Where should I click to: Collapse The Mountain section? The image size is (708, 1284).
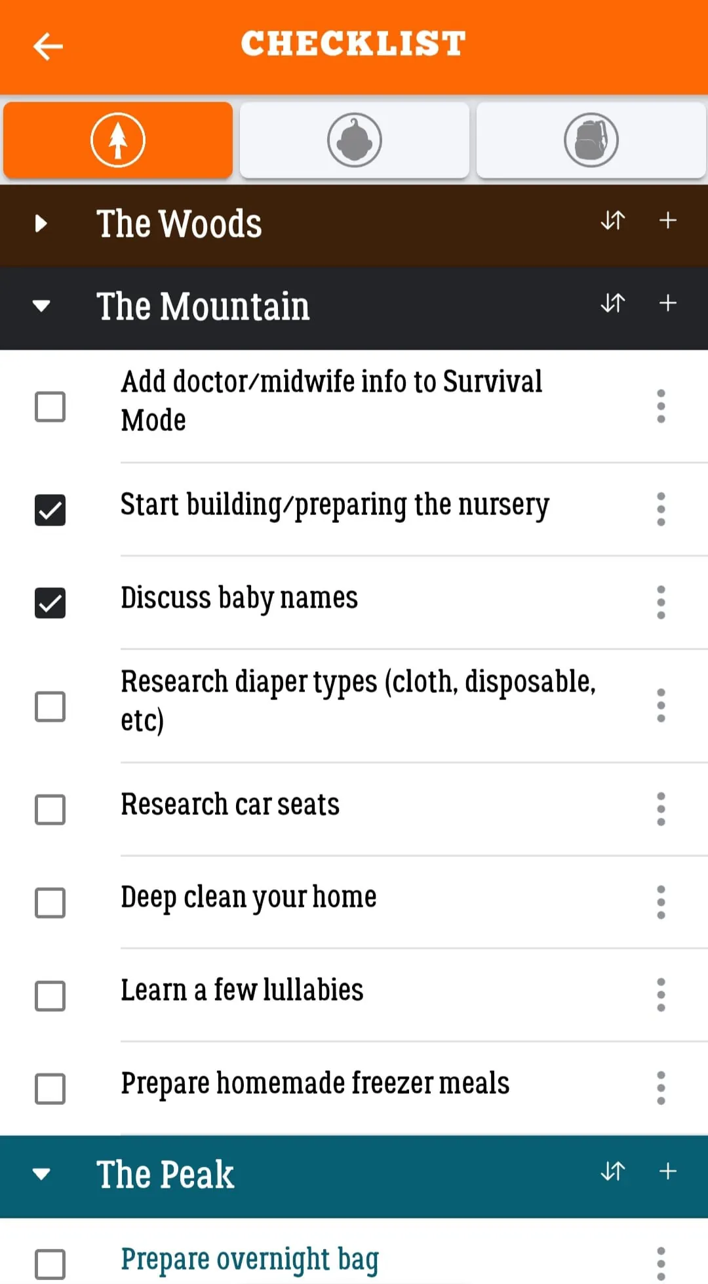coord(41,306)
